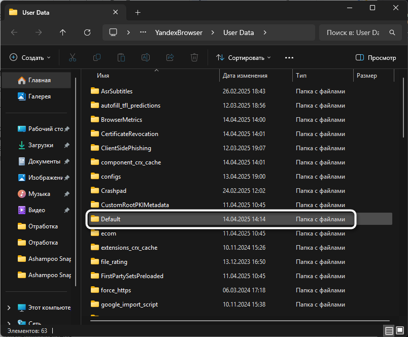This screenshot has height=337, width=408.
Task: Open the three-dot more options menu
Action: (x=289, y=58)
